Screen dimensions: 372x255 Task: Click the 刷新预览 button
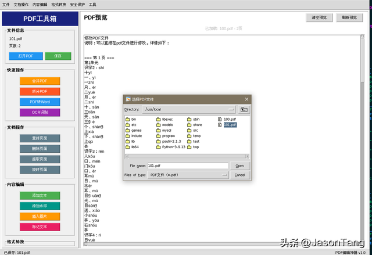(x=349, y=17)
